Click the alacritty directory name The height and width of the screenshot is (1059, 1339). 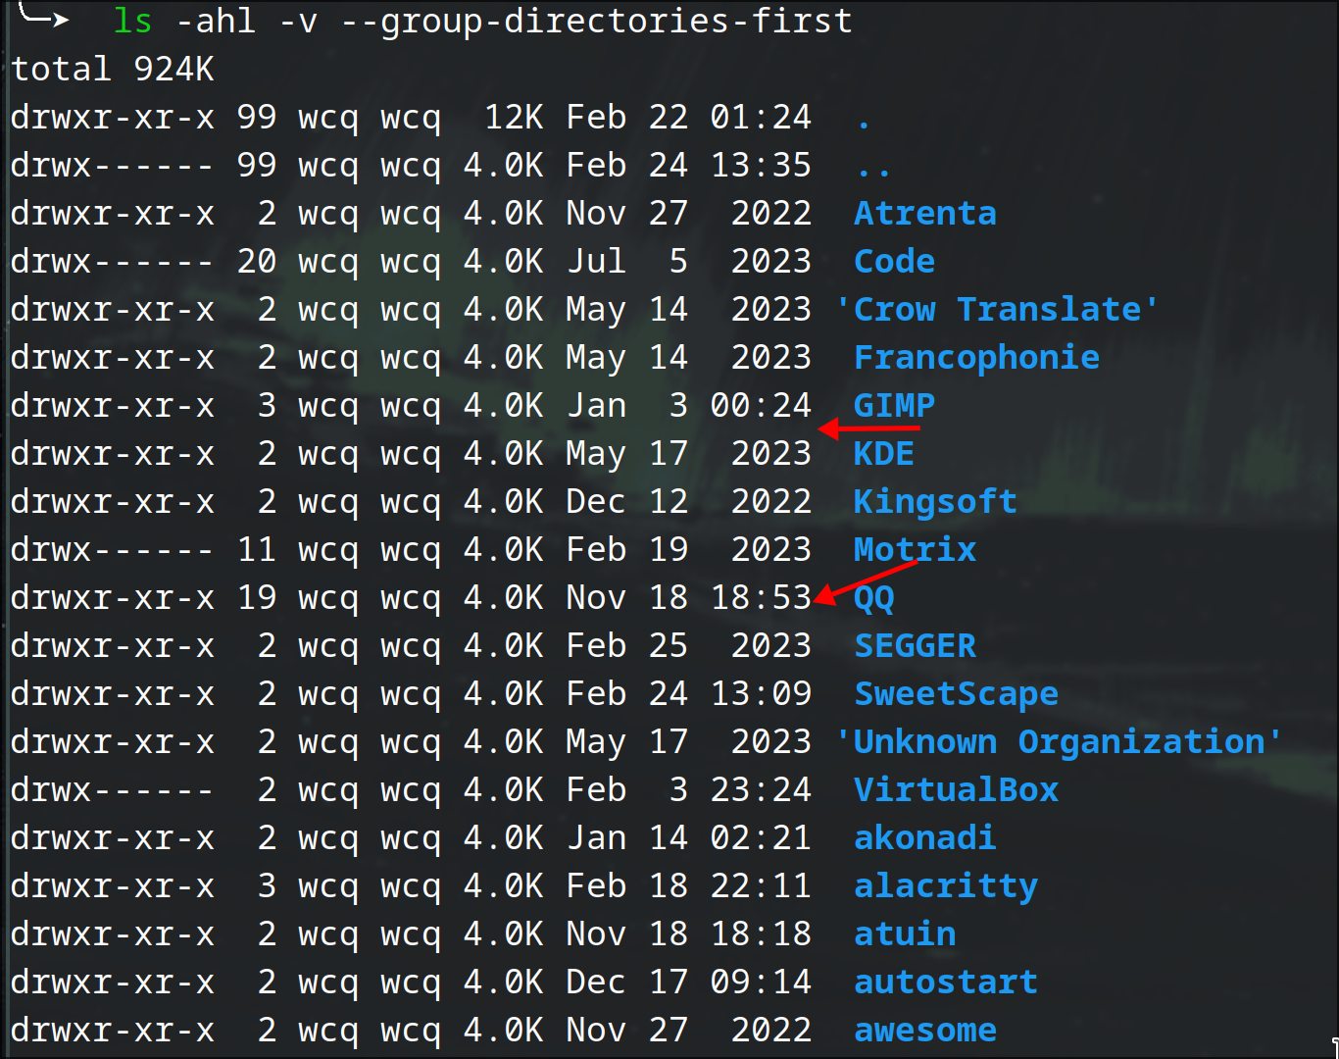(x=946, y=885)
